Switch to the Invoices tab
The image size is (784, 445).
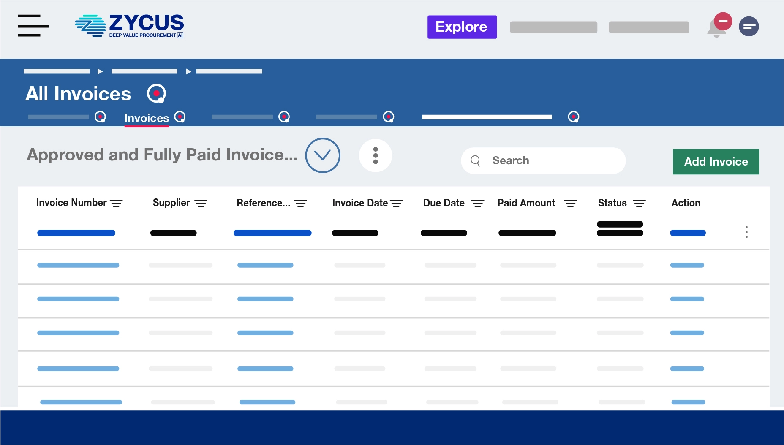pos(147,118)
